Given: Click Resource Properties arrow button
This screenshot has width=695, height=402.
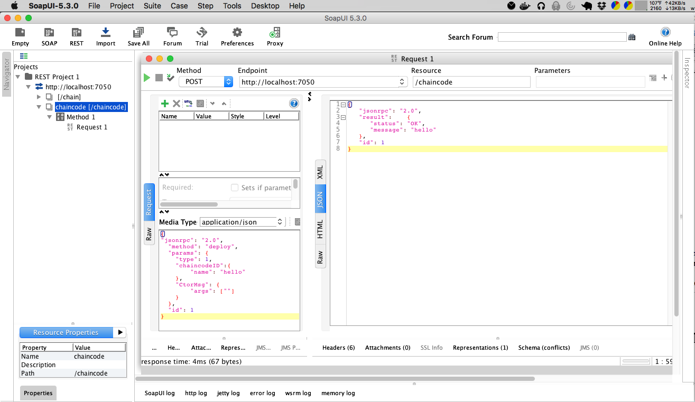Looking at the screenshot, I should [120, 332].
